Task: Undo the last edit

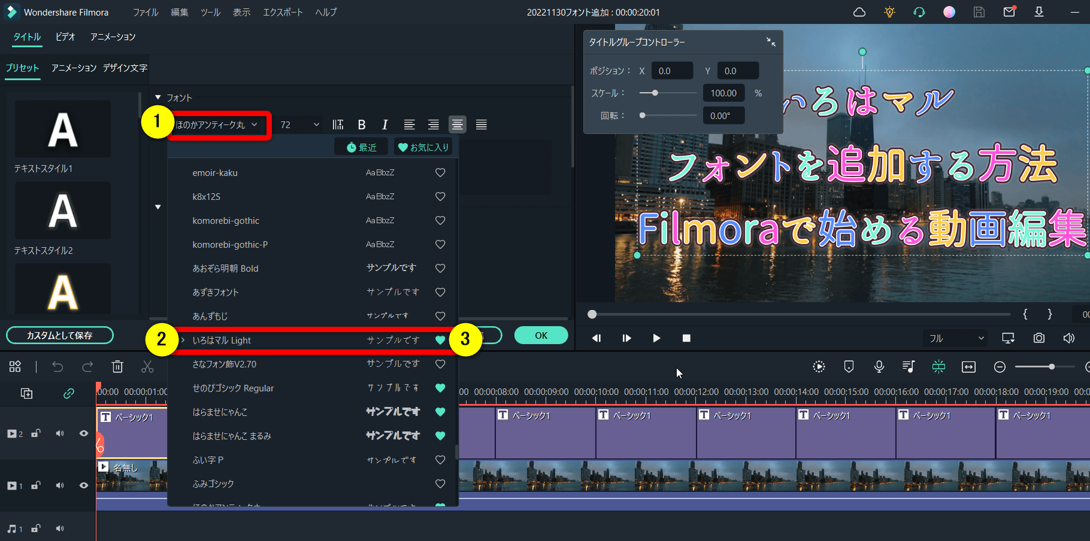Action: point(57,366)
